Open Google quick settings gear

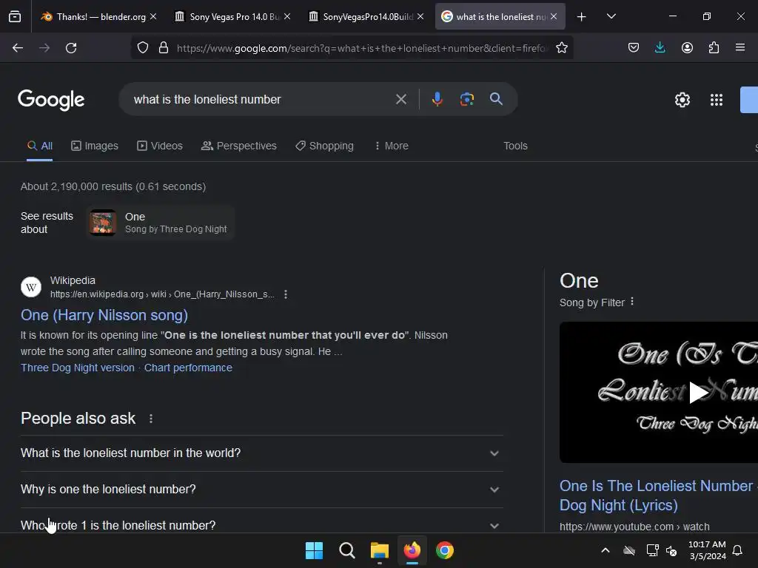coord(682,100)
